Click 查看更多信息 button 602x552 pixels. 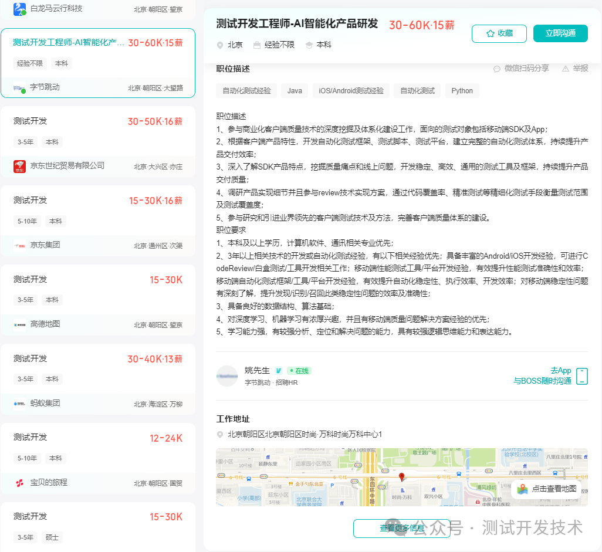(401, 528)
